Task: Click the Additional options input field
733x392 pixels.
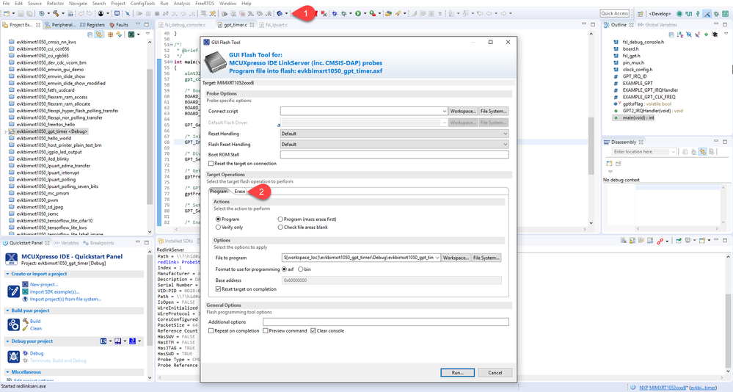Action: (x=386, y=322)
